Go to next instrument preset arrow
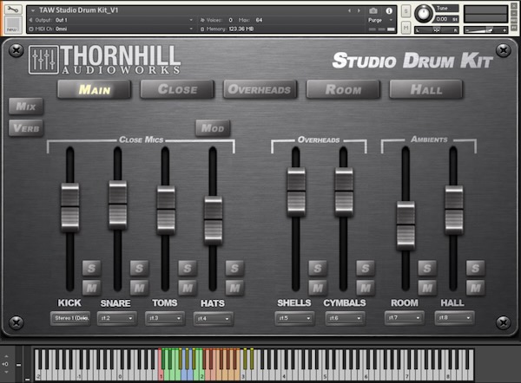Viewport: 521px width, 383px height. click(x=359, y=11)
